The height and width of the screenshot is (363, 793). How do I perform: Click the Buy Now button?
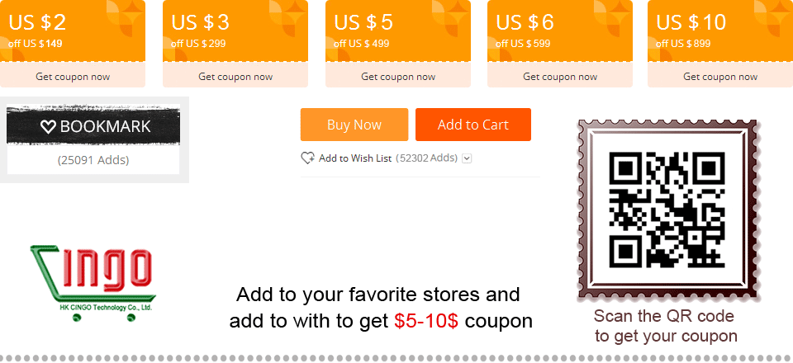point(354,125)
